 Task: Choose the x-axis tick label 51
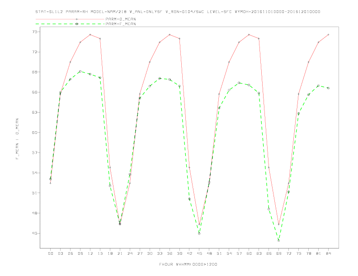pos(219,253)
